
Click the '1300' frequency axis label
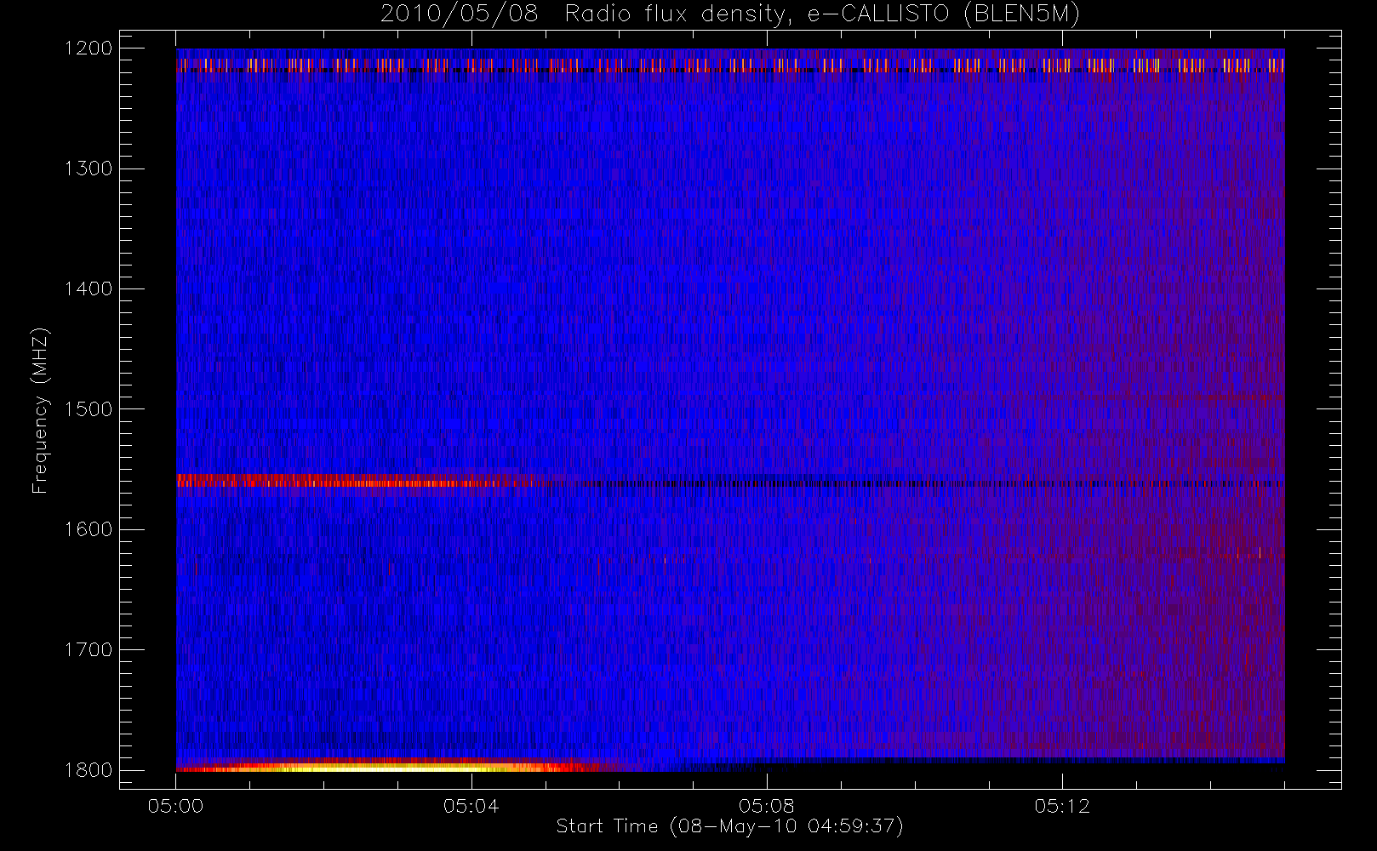point(89,168)
